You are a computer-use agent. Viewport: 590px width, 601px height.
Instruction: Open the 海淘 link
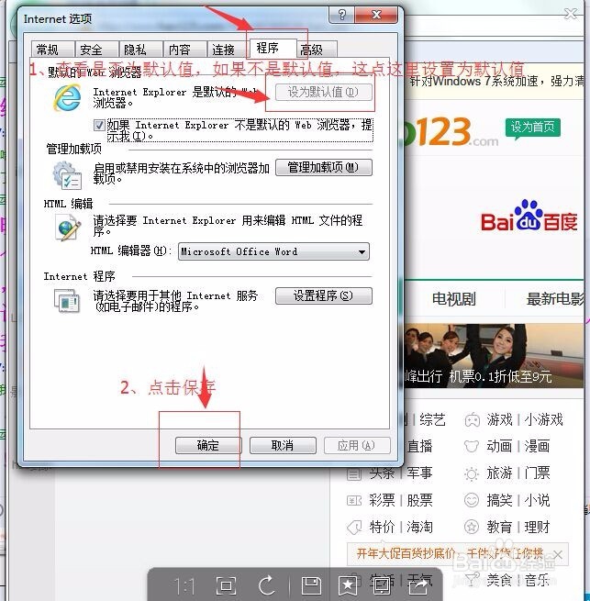[x=419, y=527]
